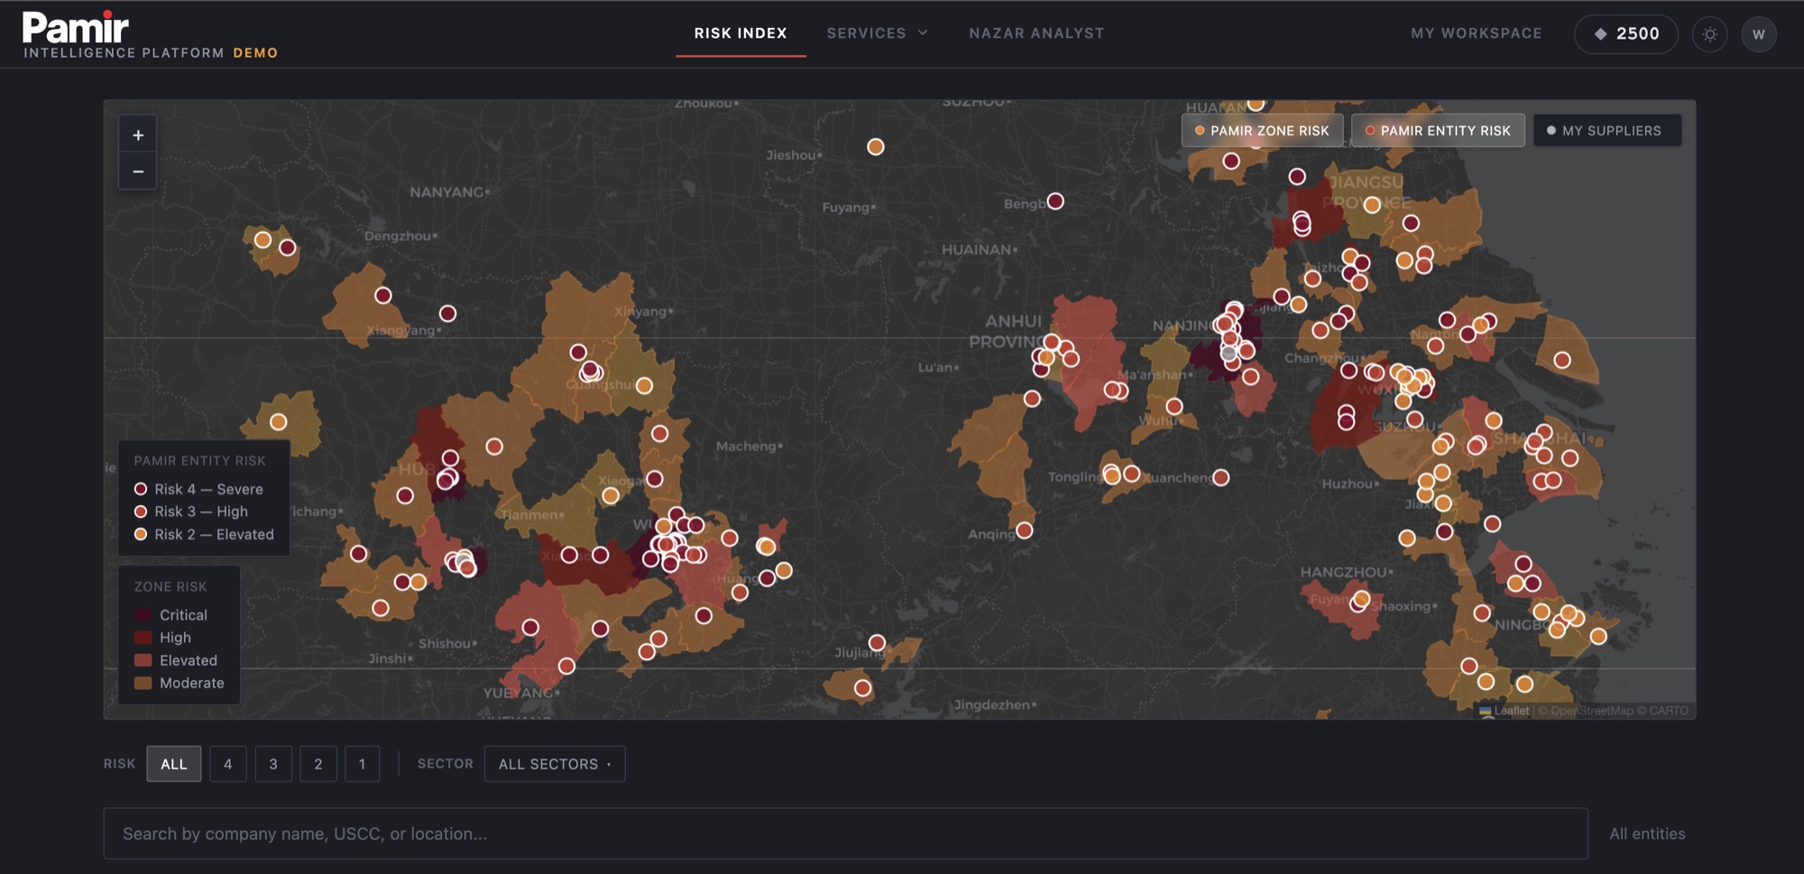Filter by risk level 1
Image resolution: width=1804 pixels, height=874 pixels.
(x=363, y=764)
